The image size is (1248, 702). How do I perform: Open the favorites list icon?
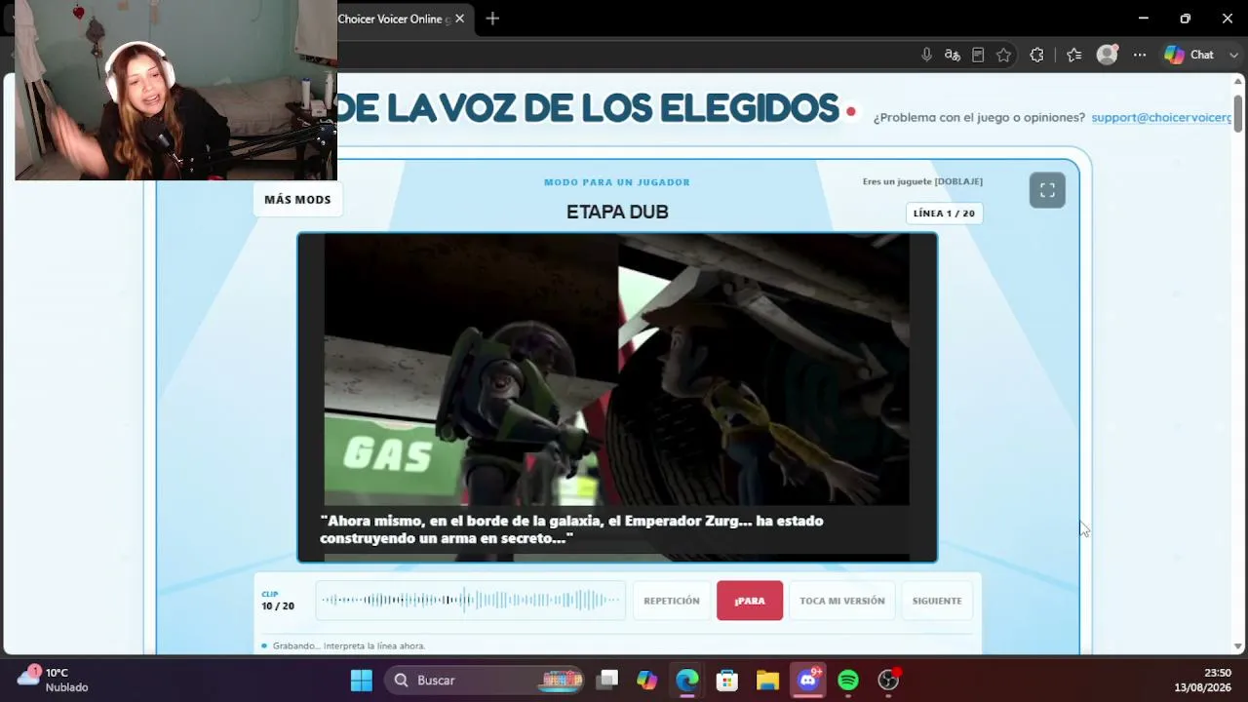pyautogui.click(x=1073, y=55)
